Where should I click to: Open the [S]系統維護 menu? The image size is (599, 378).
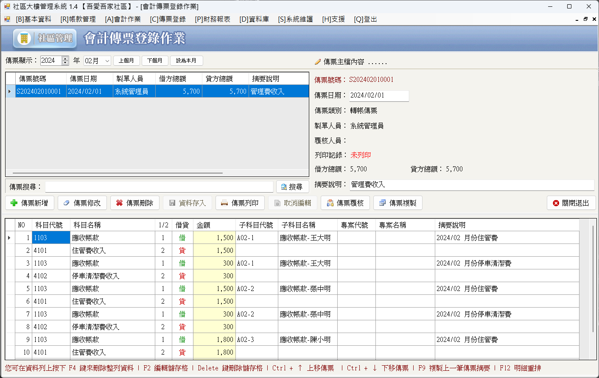295,19
